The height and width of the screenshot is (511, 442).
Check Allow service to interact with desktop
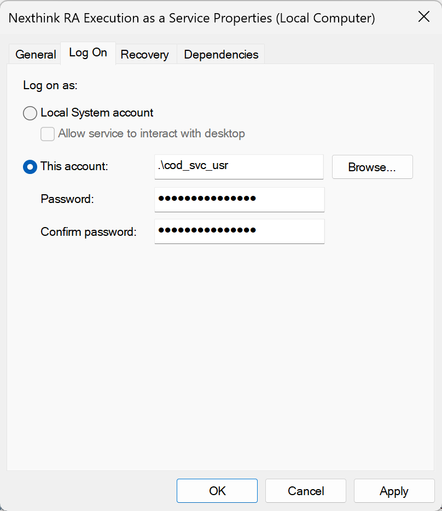point(48,133)
